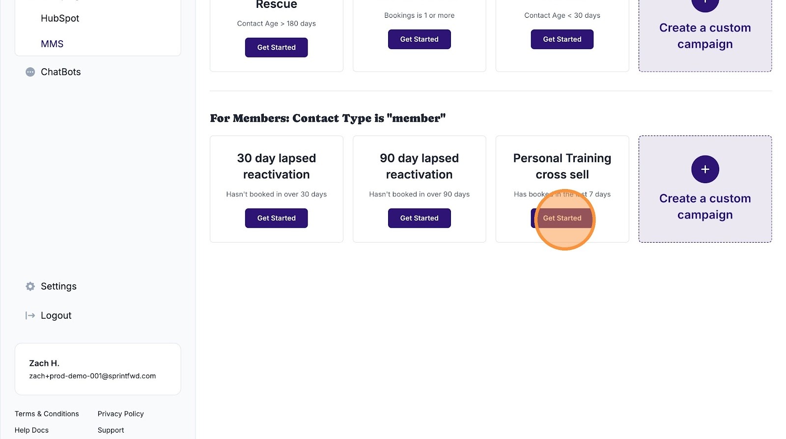This screenshot has width=786, height=439.
Task: Get Started for Bookings is 1 or more
Action: (x=419, y=39)
